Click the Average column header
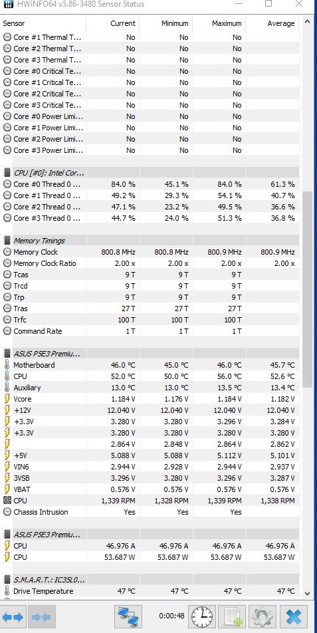Viewport: 317px width, 633px height. pos(280,23)
